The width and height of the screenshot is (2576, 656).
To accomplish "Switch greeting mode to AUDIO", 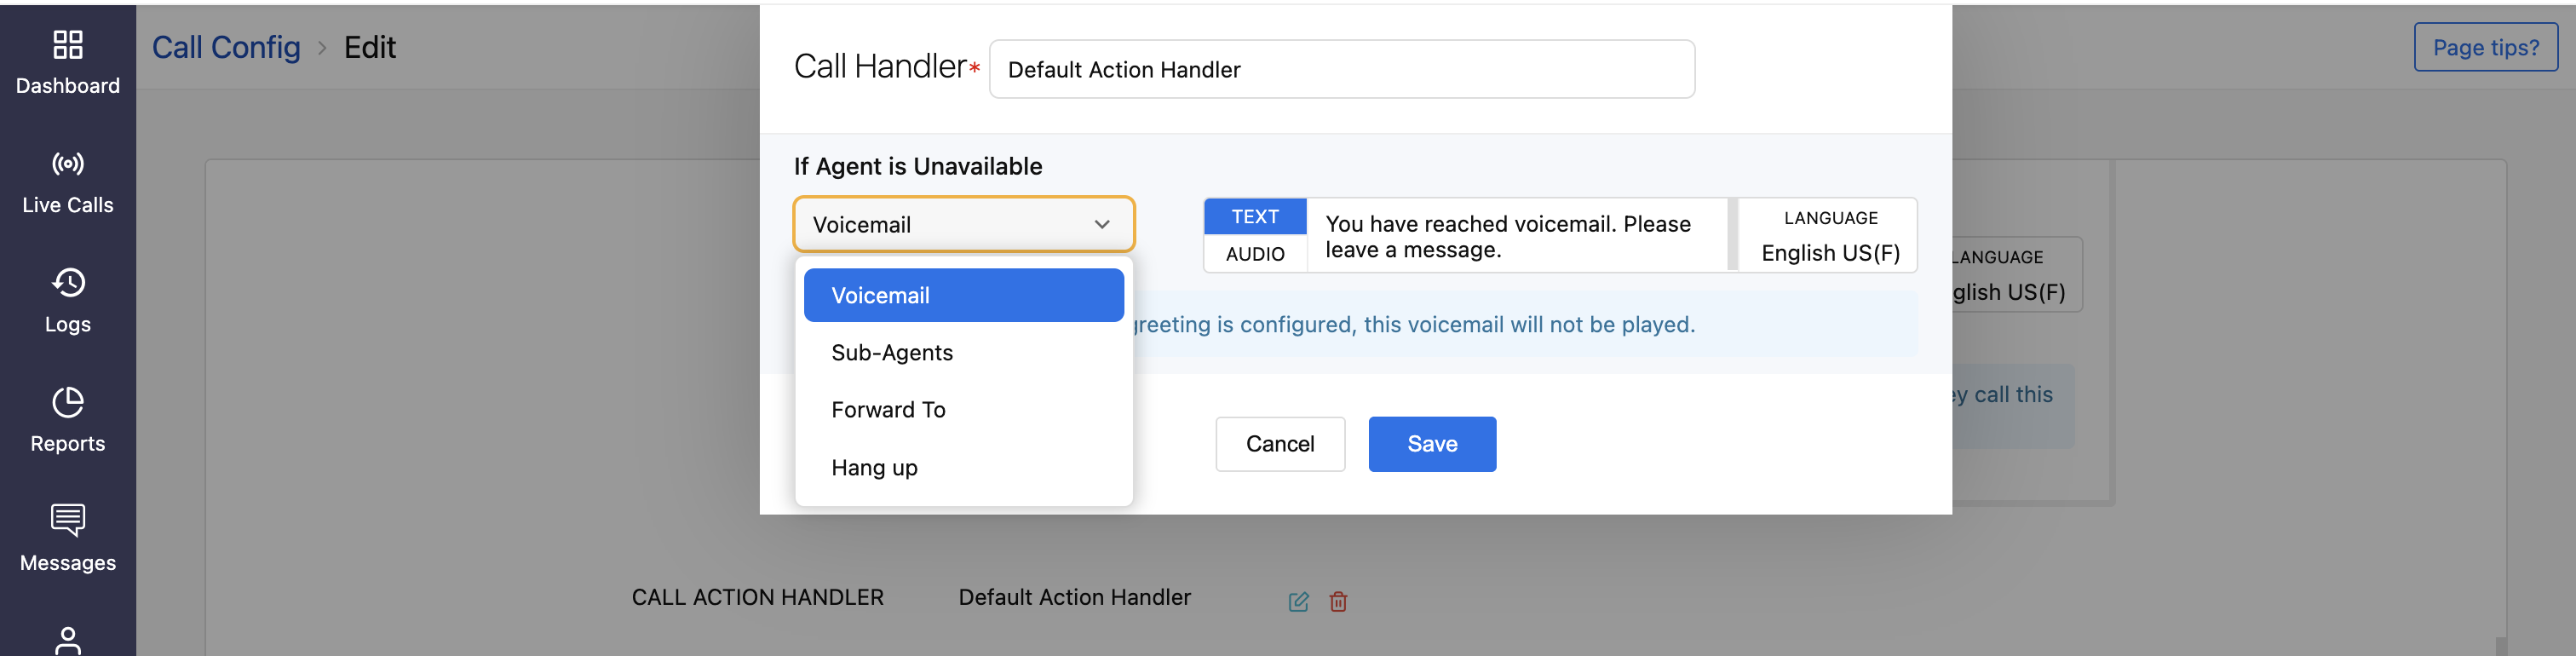I will (1254, 254).
